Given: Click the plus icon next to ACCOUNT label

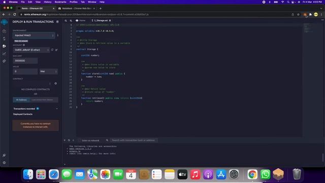Looking at the screenshot, I should click(24, 45).
